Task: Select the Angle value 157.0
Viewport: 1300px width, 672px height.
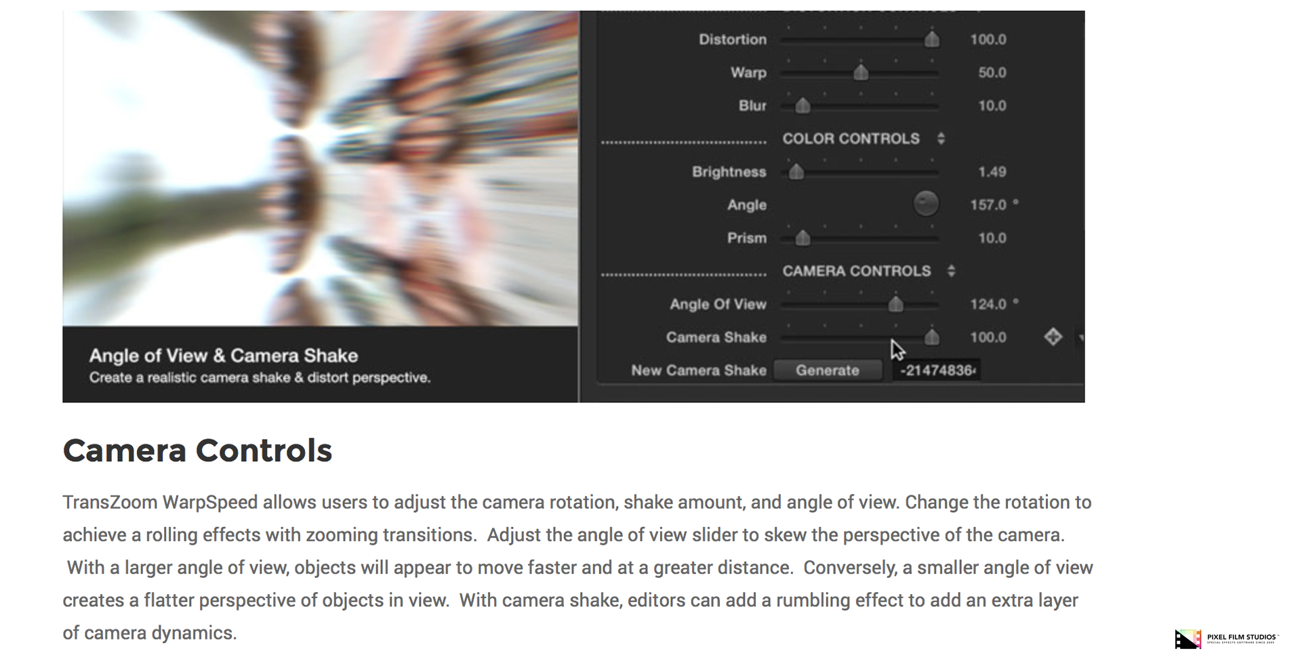Action: 988,205
